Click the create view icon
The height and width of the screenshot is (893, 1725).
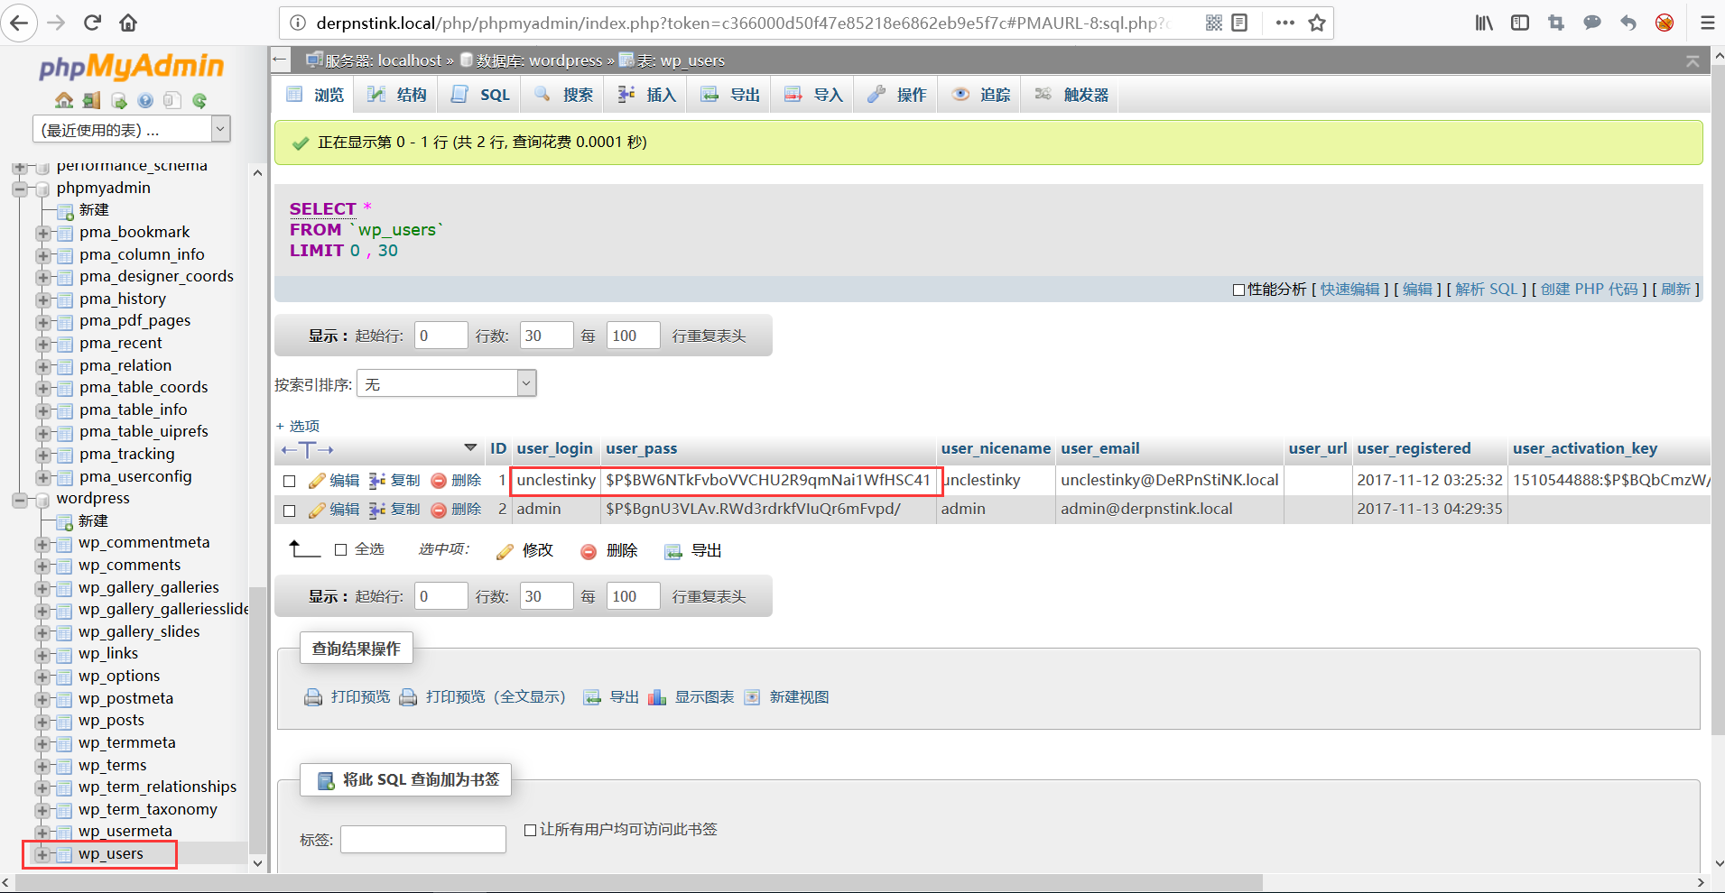(752, 697)
